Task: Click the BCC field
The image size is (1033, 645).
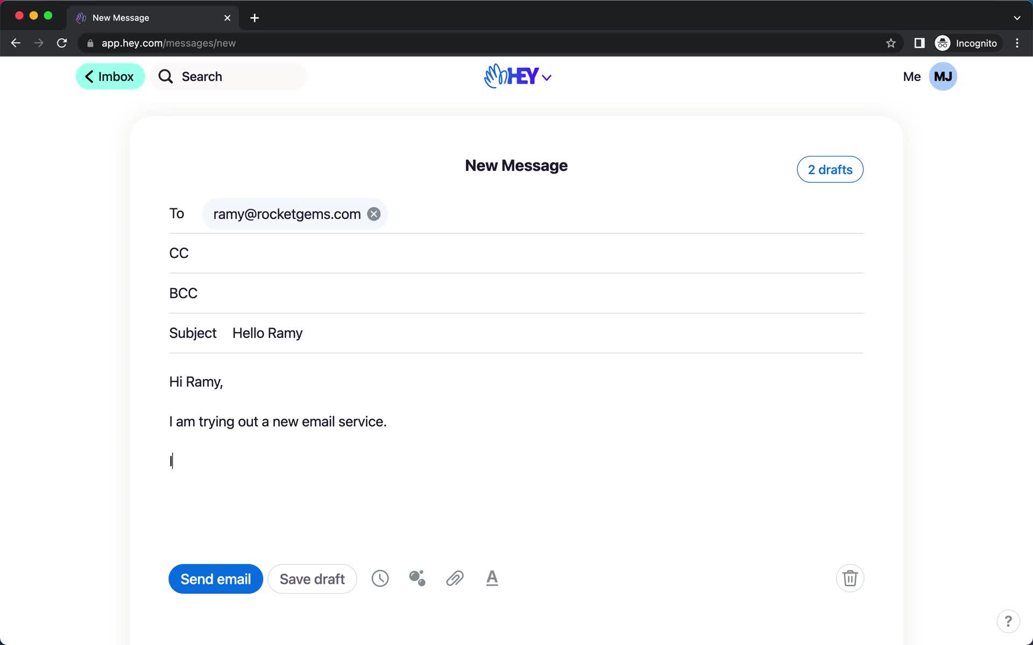Action: (516, 292)
